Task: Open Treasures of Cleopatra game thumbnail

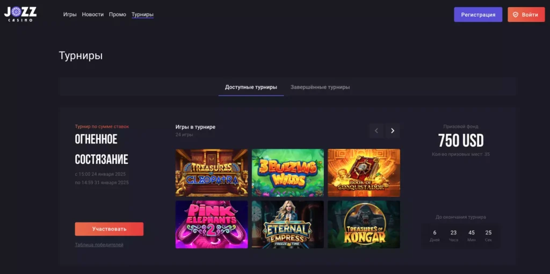Action: (212, 172)
